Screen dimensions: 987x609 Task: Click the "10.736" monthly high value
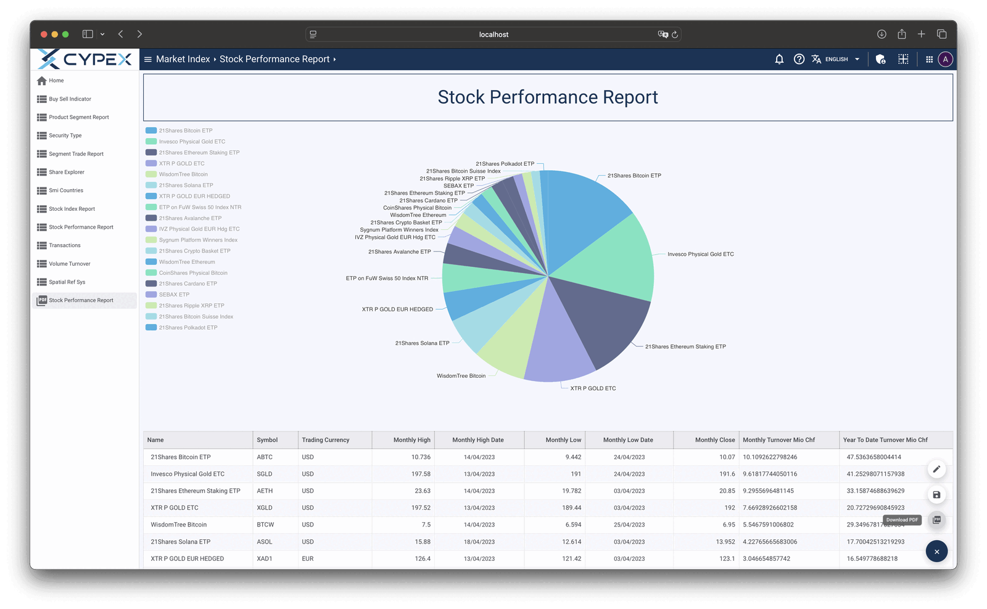coord(421,457)
